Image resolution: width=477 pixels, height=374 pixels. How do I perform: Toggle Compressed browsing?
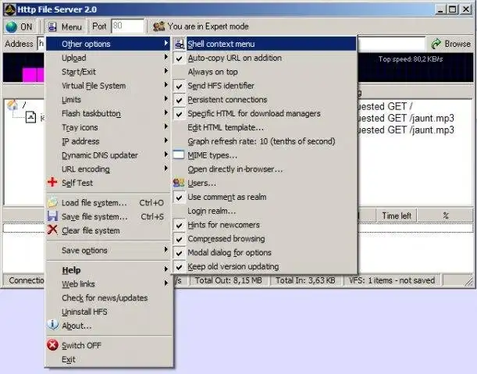tap(264, 239)
